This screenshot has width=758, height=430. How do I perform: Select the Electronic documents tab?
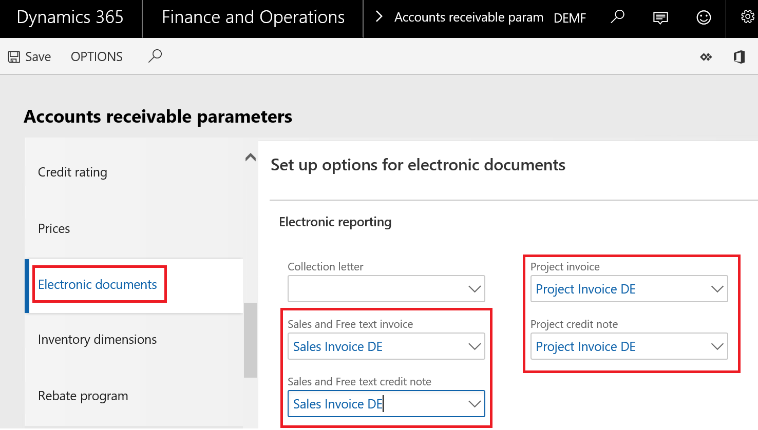point(98,284)
